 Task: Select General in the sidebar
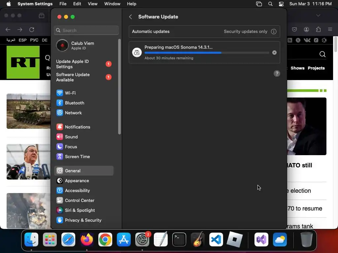pos(84,171)
